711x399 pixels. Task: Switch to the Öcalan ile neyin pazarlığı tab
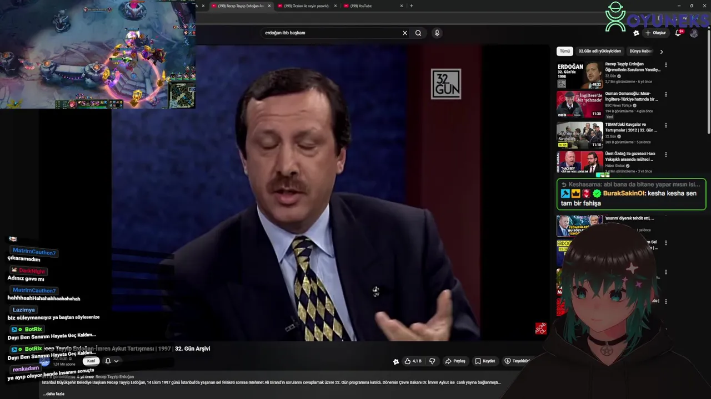(307, 6)
